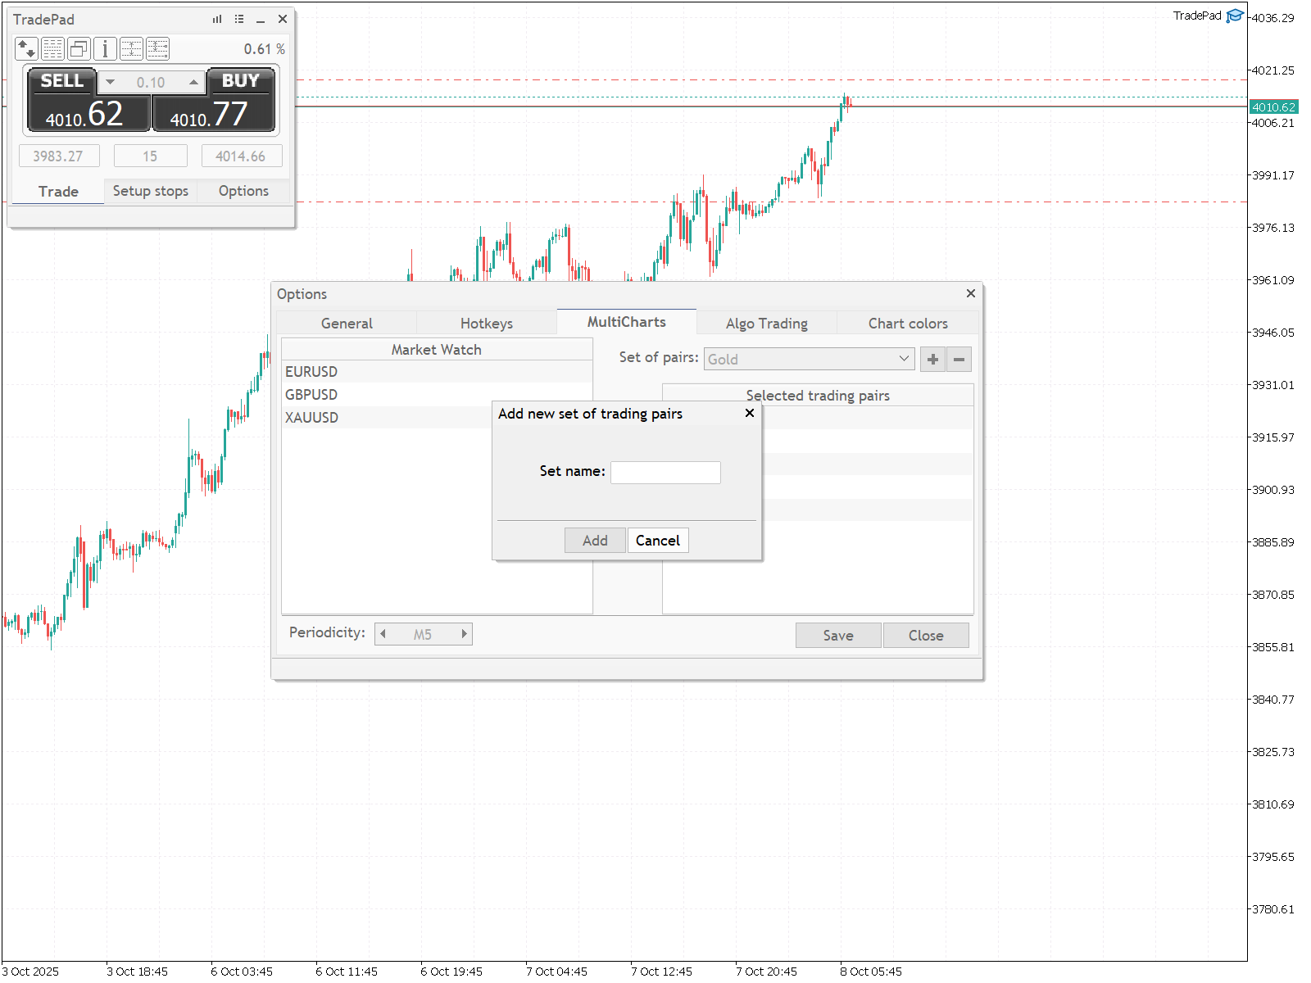Switch to the Trade tab in TradePad
Screen dimensions: 1311x983
pyautogui.click(x=58, y=191)
